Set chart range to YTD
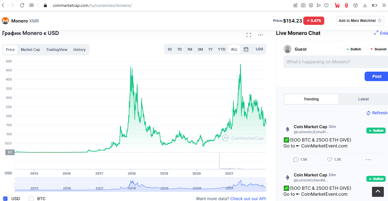388x201 pixels. (x=222, y=49)
